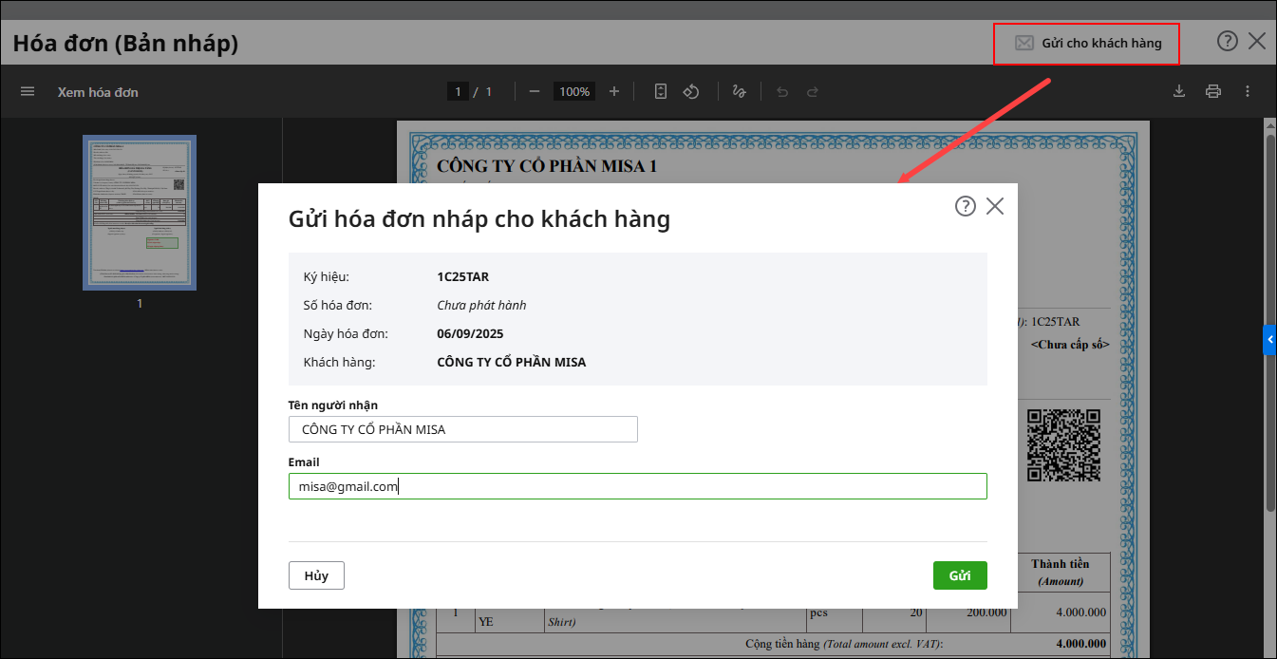Toggle the PDF viewer sidebar menu
The height and width of the screenshot is (659, 1277).
(x=28, y=91)
